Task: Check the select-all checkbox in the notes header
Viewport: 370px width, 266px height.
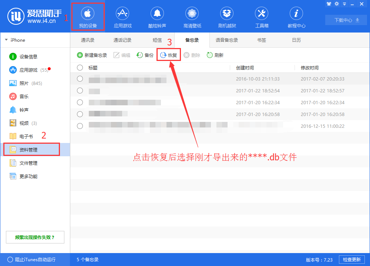Action: 80,68
